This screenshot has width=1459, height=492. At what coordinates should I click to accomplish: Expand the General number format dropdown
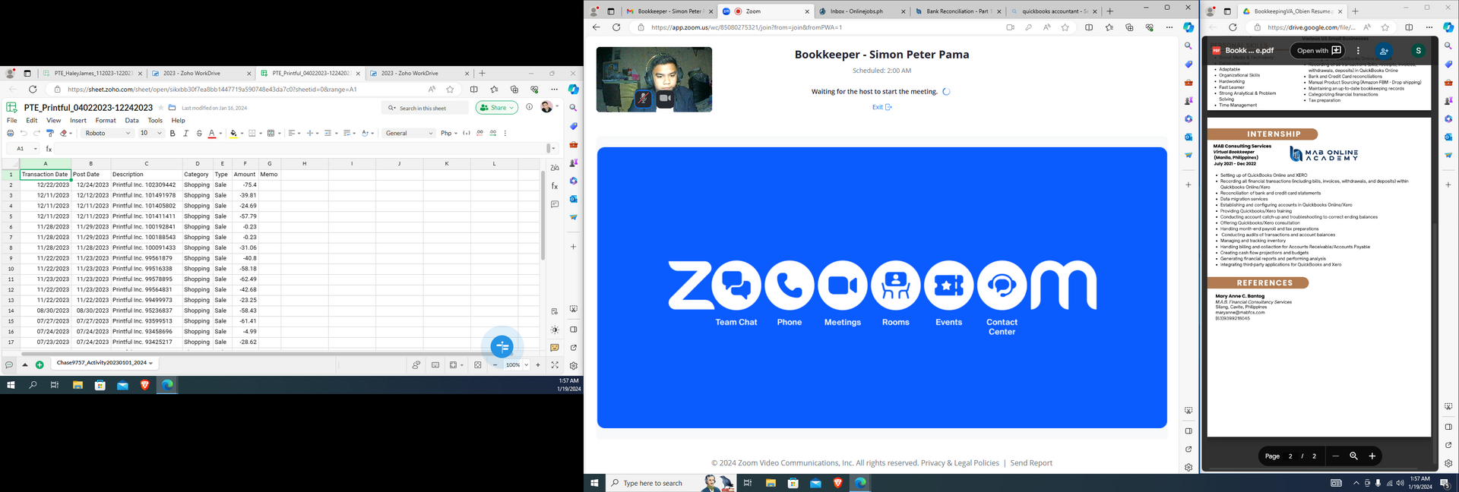[409, 134]
